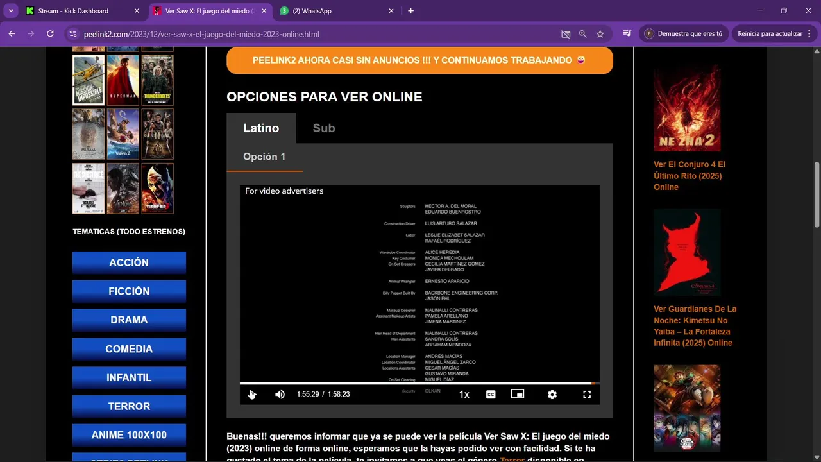Open Mufasa poster thumbnail
This screenshot has width=821, height=462.
[89, 133]
